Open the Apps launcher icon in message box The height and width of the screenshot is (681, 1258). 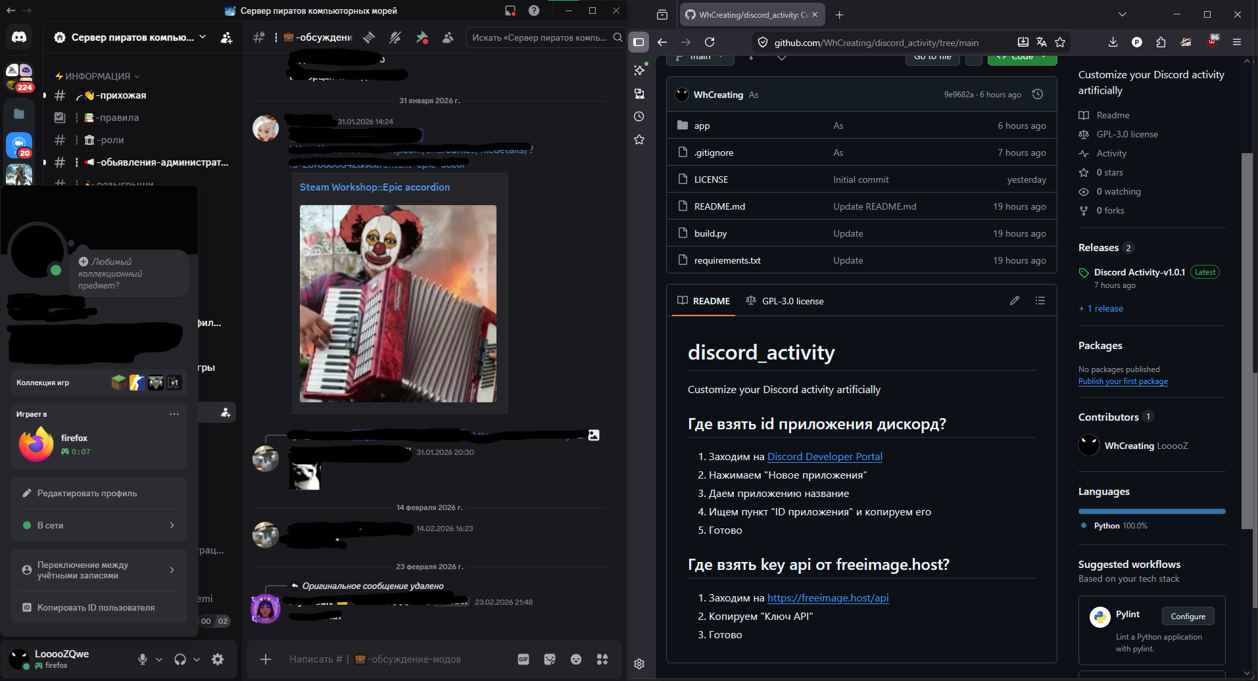tap(602, 659)
